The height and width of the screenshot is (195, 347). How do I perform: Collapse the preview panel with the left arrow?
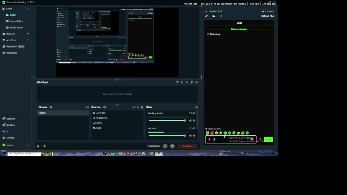pos(33,77)
